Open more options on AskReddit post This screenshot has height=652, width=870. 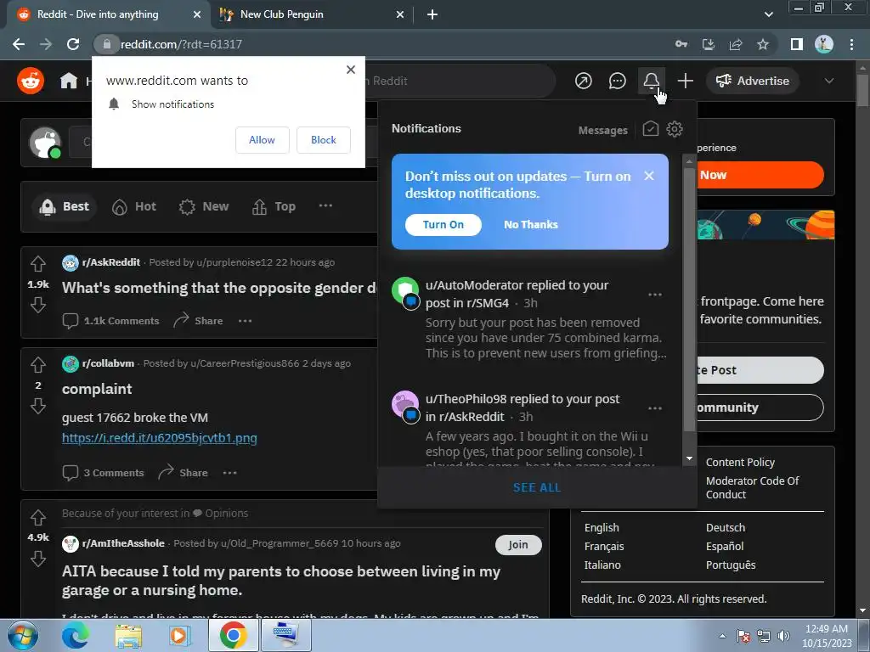(x=246, y=320)
